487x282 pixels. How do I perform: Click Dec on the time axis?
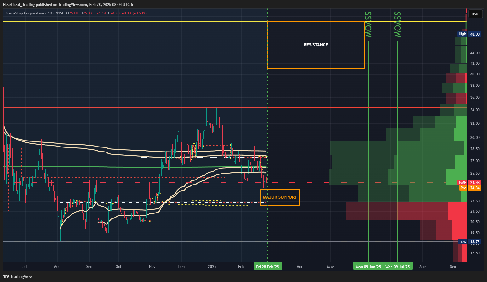click(x=181, y=267)
